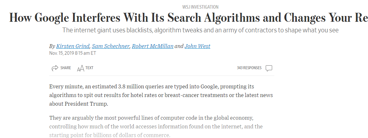Open the 343 RESPONSES link
This screenshot has width=368, height=138.
[x=249, y=68]
